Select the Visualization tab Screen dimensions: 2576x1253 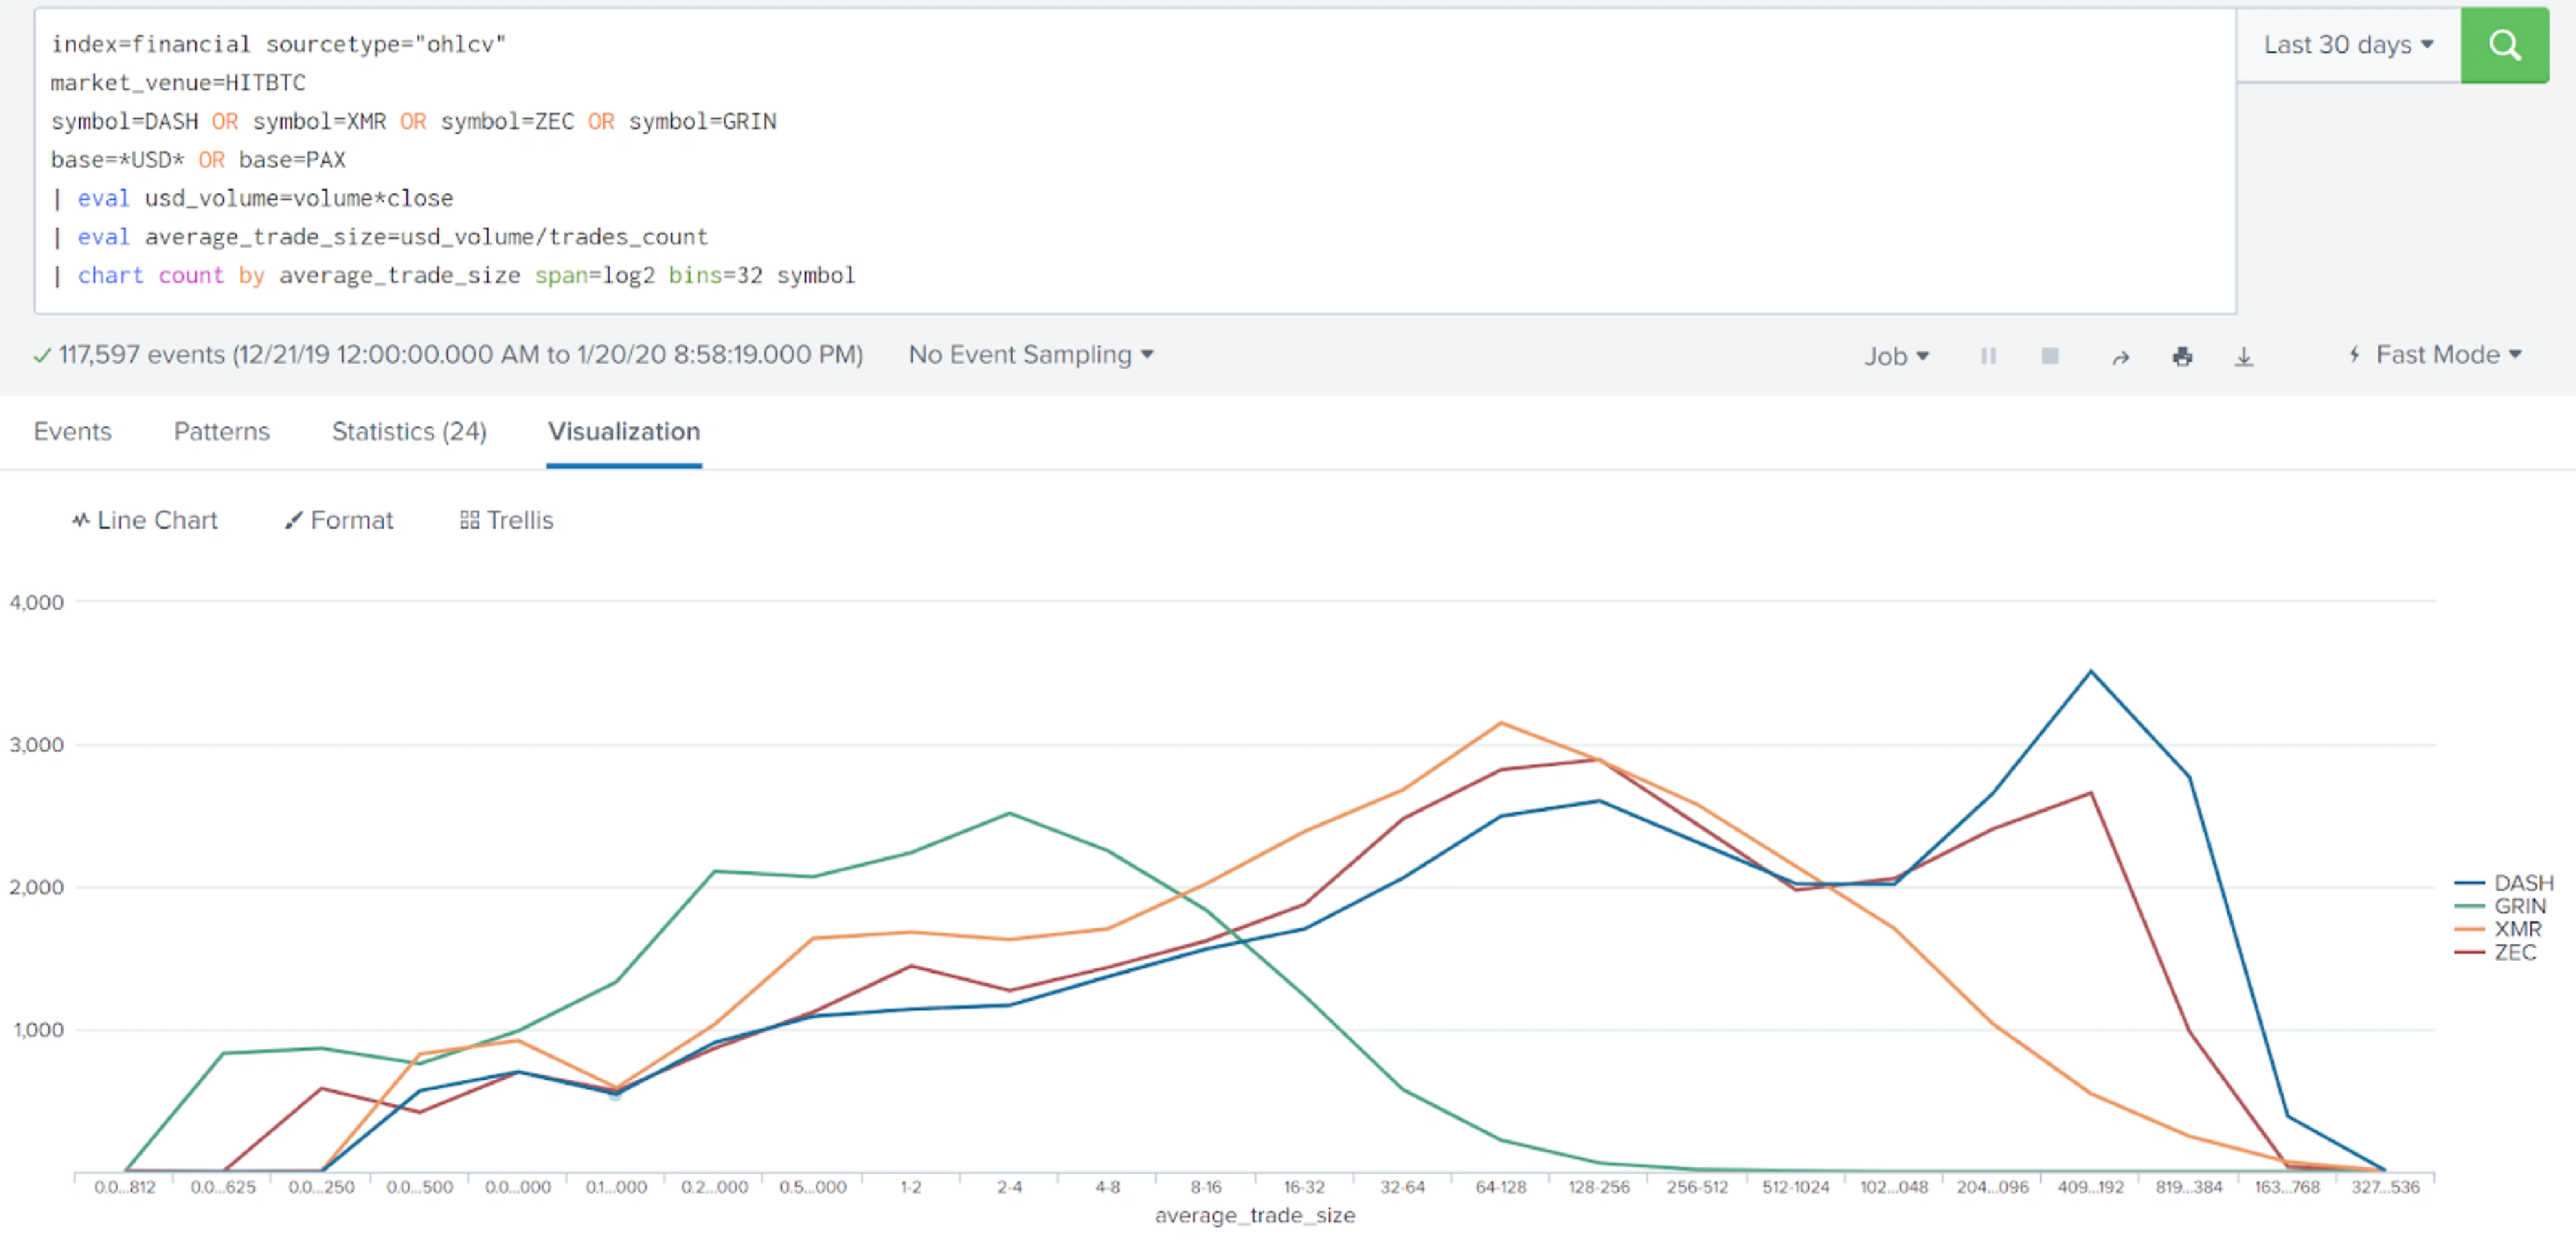624,431
